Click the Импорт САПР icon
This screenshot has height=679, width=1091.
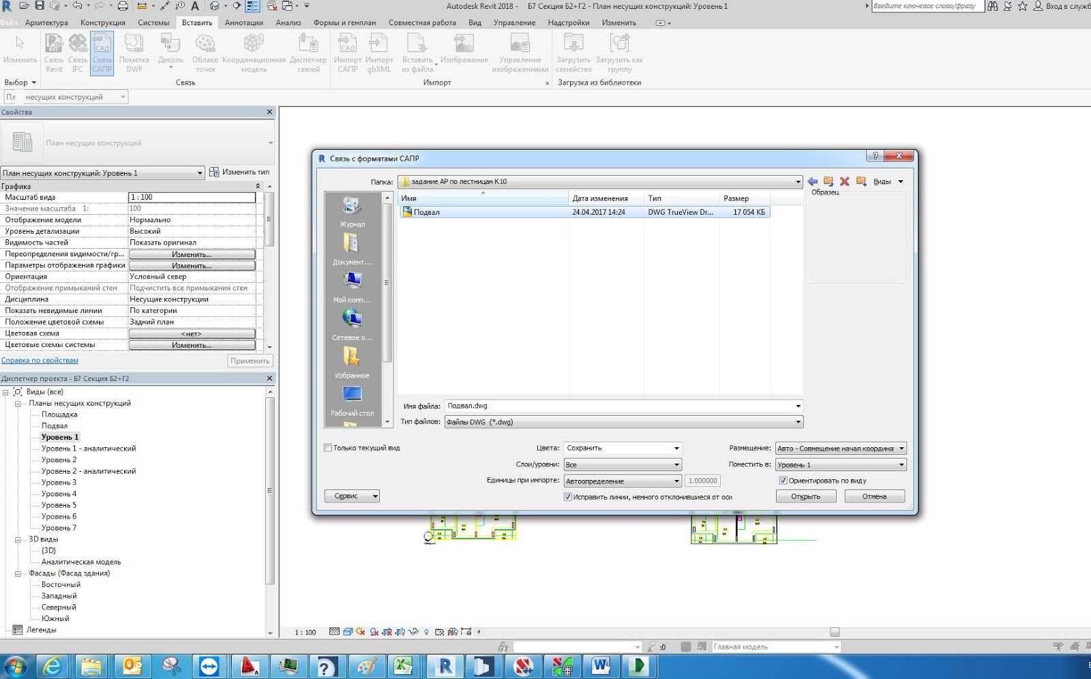(x=348, y=52)
